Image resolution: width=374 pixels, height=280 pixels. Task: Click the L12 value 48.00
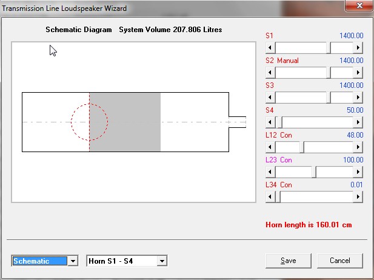[x=355, y=135]
